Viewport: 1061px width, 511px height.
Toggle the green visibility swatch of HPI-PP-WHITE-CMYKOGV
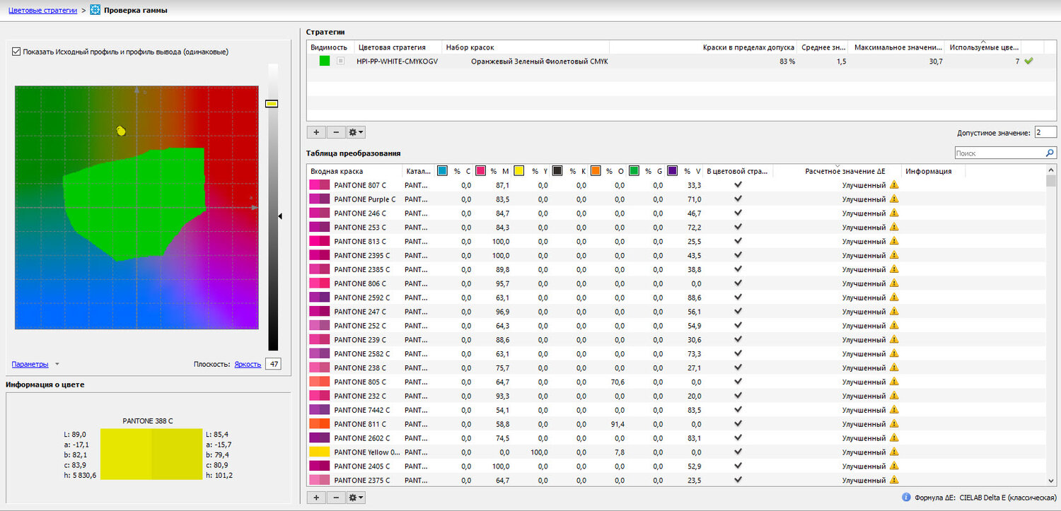point(325,61)
